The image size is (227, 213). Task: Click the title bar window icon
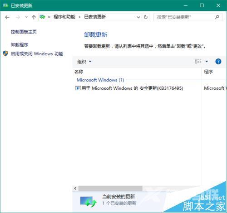click(5, 5)
